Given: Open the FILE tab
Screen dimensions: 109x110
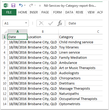Looking at the screenshot, I should [9, 12].
